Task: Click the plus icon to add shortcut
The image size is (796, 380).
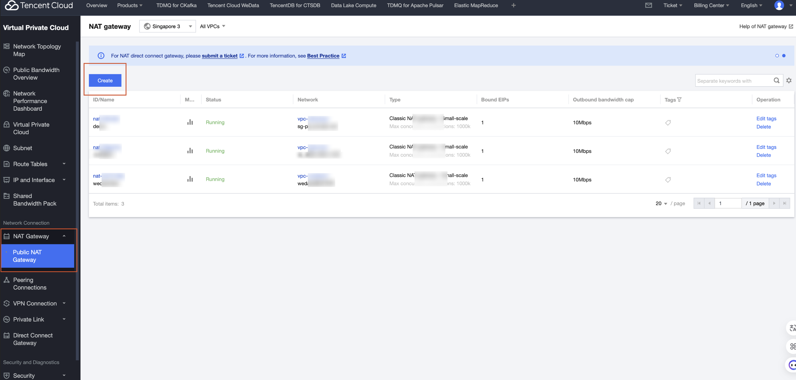Action: pos(513,5)
